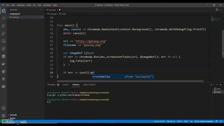Click the editor horizontal scrollbar

pyautogui.click(x=130, y=81)
